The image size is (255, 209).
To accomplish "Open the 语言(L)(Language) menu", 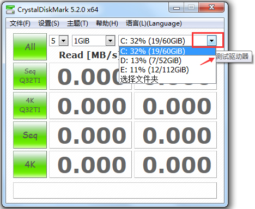I will point(154,23).
